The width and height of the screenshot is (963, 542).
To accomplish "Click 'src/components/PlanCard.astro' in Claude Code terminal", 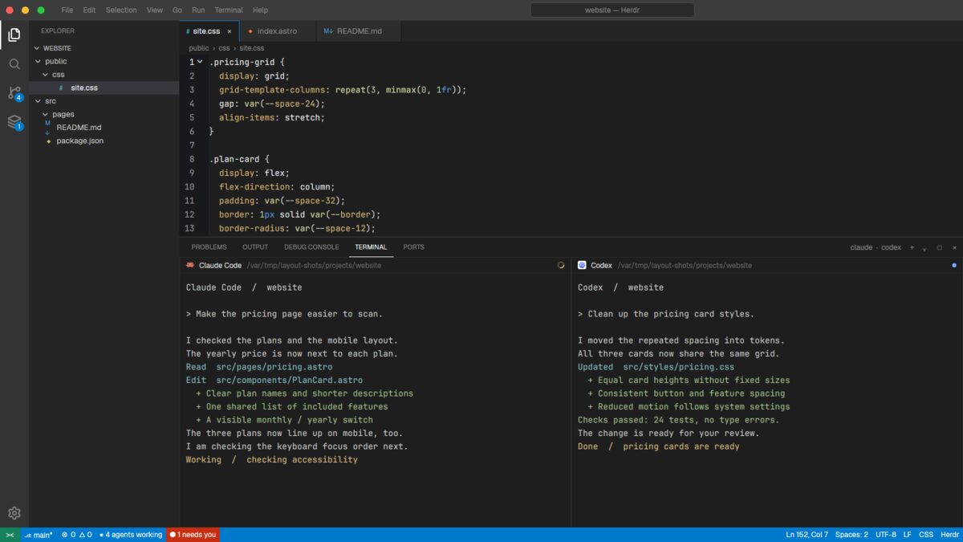I will click(x=289, y=381).
